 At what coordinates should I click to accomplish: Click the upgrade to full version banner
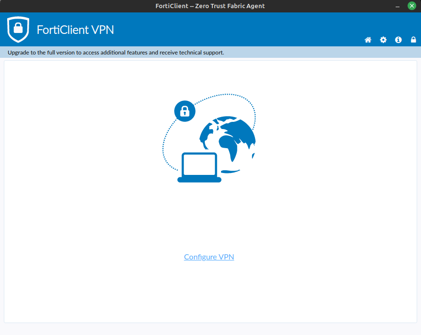210,52
